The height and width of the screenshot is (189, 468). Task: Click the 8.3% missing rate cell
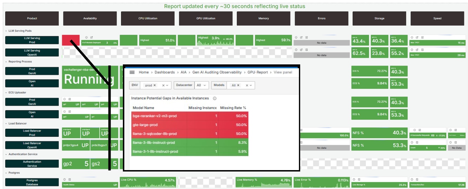coord(233,143)
